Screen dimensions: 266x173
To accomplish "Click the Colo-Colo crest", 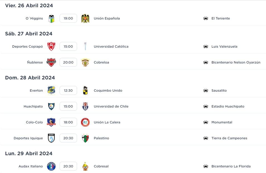I will point(51,122).
